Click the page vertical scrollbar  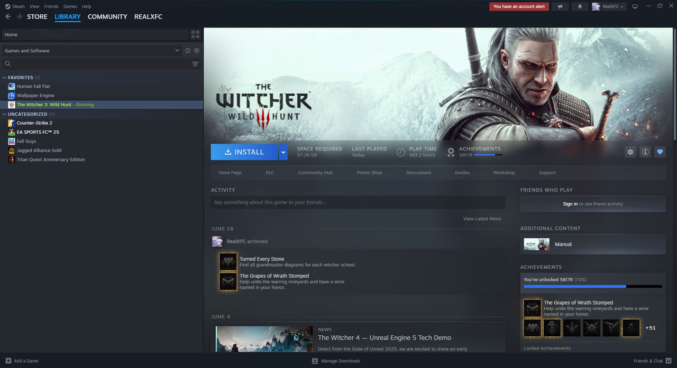click(x=674, y=86)
